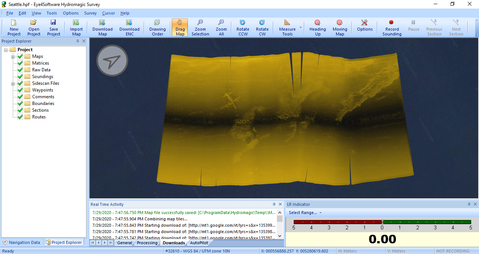Expand the Maps tree node
The width and height of the screenshot is (479, 254).
point(13,57)
